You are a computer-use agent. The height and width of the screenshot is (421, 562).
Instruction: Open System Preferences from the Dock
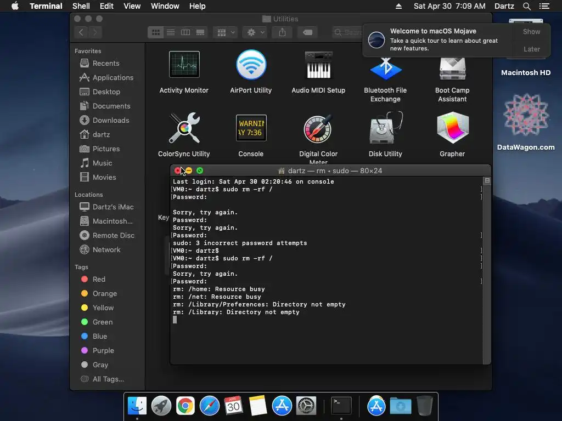306,406
